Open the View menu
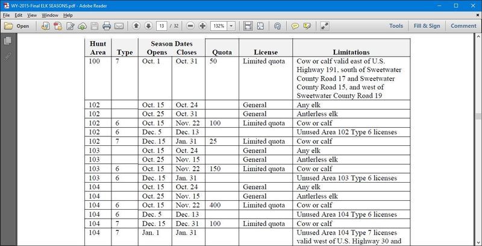Viewport: 482px width, 246px height. (x=32, y=15)
